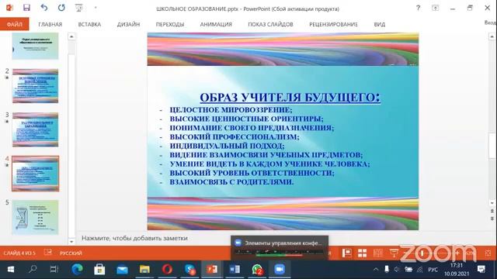Click the thumbnail pane scroll up arrow

pyautogui.click(x=71, y=36)
